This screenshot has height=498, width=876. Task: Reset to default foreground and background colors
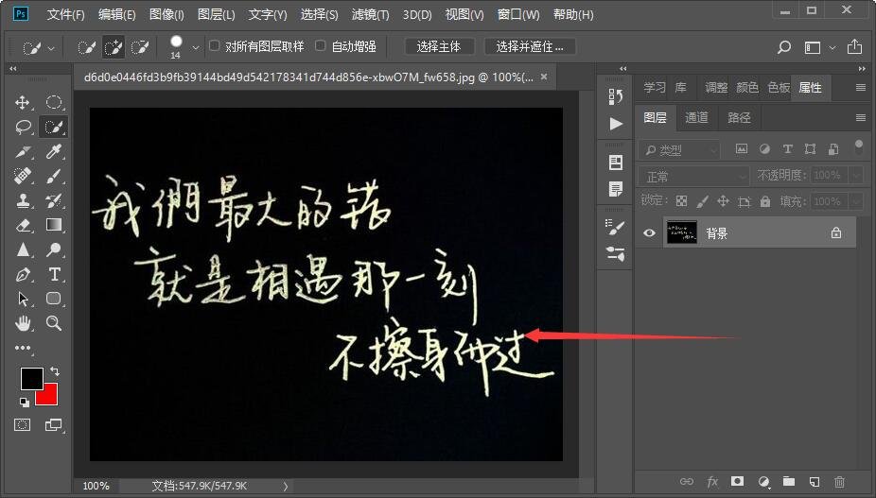point(24,402)
